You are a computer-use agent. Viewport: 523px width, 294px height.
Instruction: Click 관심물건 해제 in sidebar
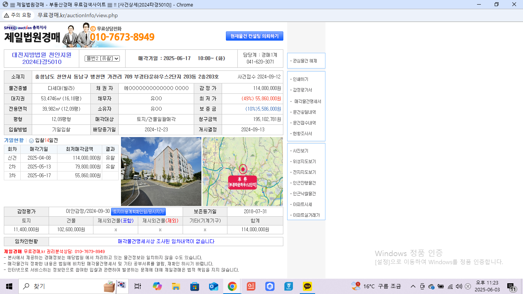[305, 61]
